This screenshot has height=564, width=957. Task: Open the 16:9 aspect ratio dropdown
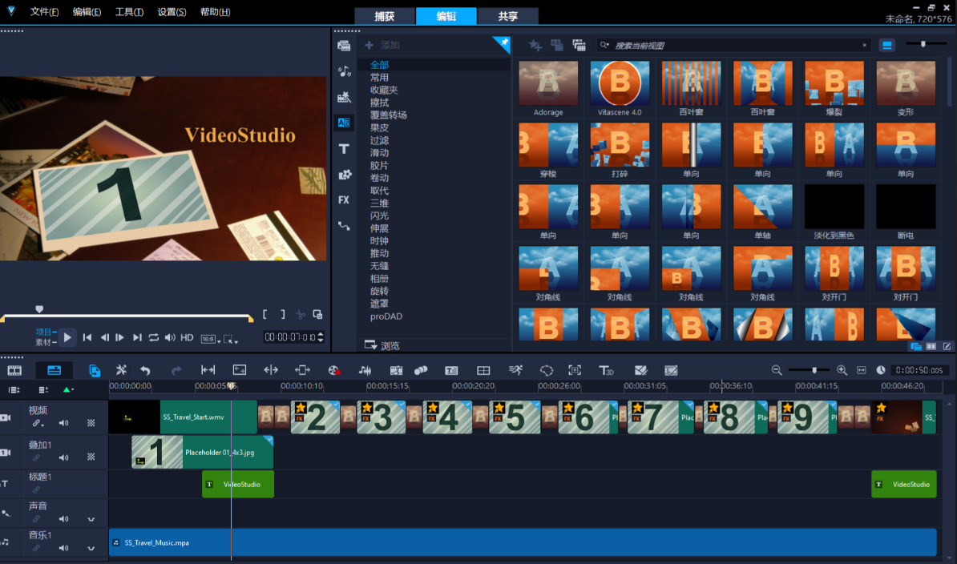(211, 338)
